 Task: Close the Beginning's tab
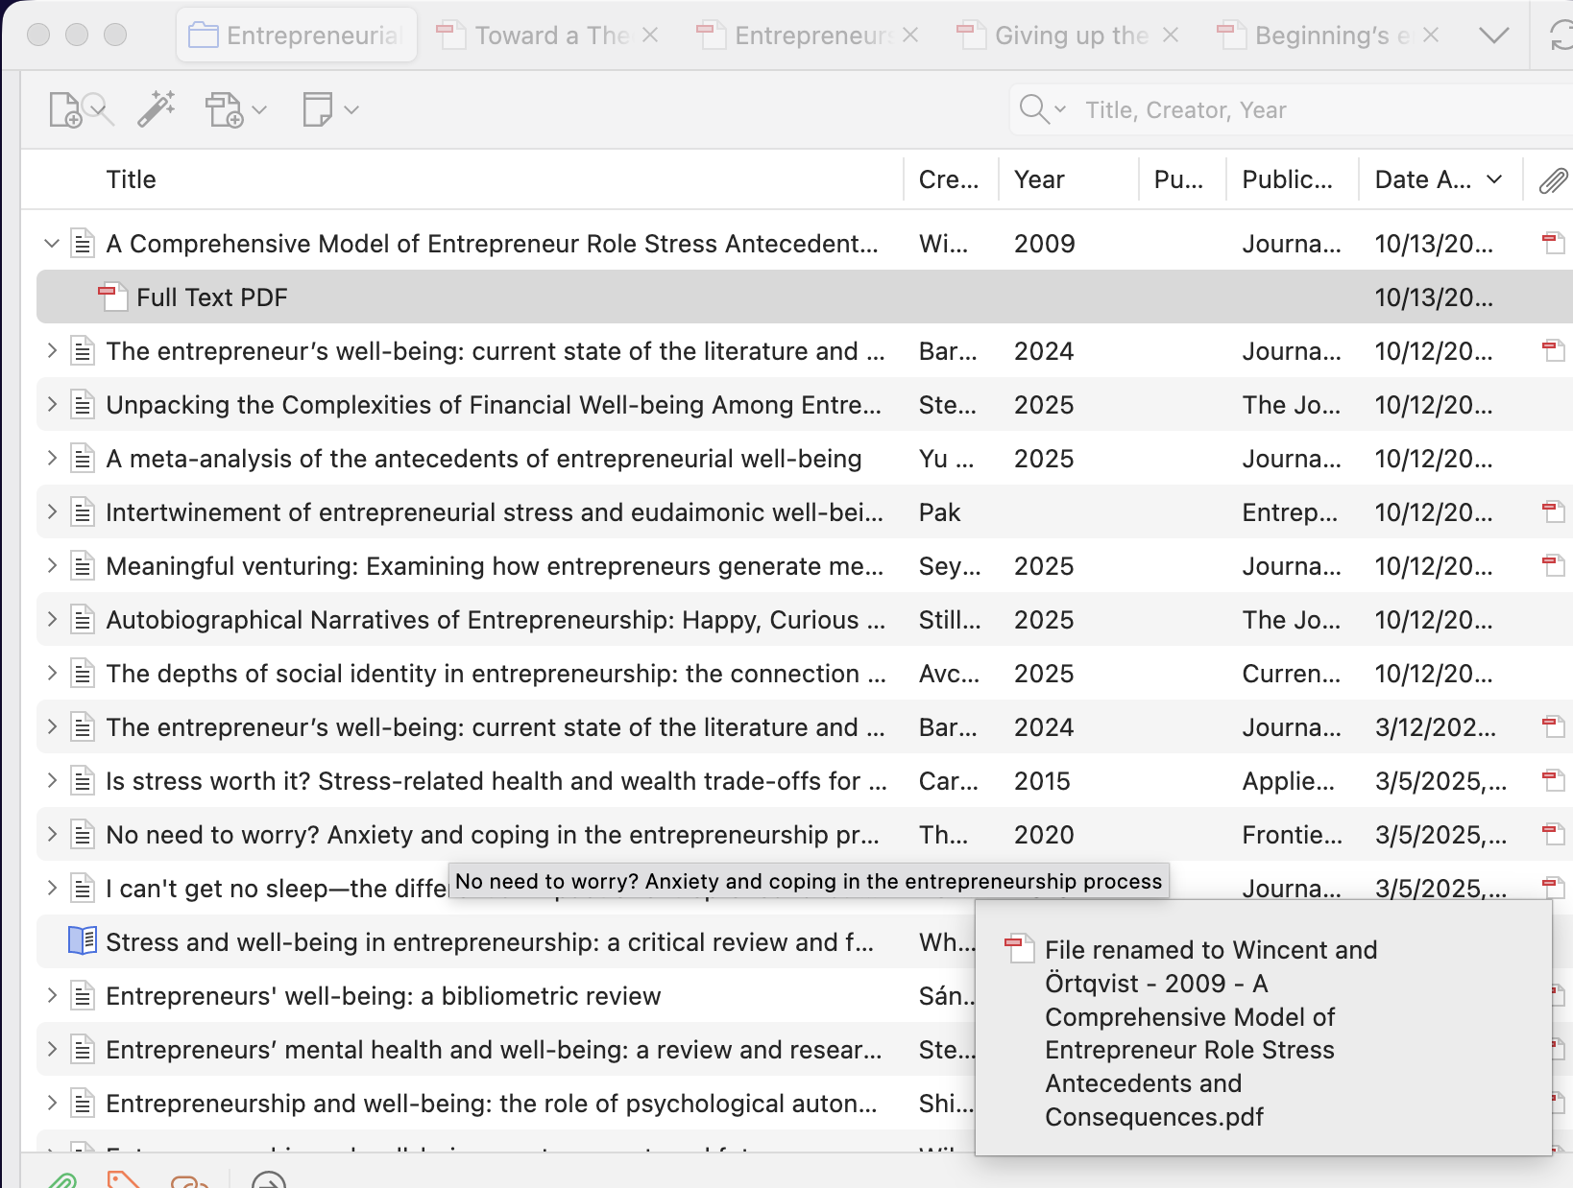click(x=1431, y=36)
